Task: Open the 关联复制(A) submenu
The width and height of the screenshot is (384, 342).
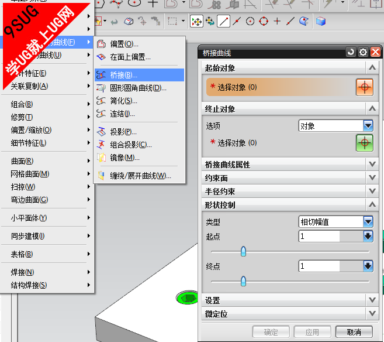Action: [x=46, y=86]
